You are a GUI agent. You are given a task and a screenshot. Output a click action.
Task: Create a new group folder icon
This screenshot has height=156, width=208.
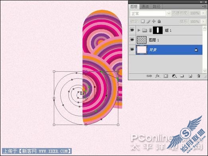coord(182,76)
